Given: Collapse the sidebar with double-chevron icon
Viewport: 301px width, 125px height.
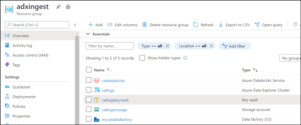Looking at the screenshot, I should point(75,25).
